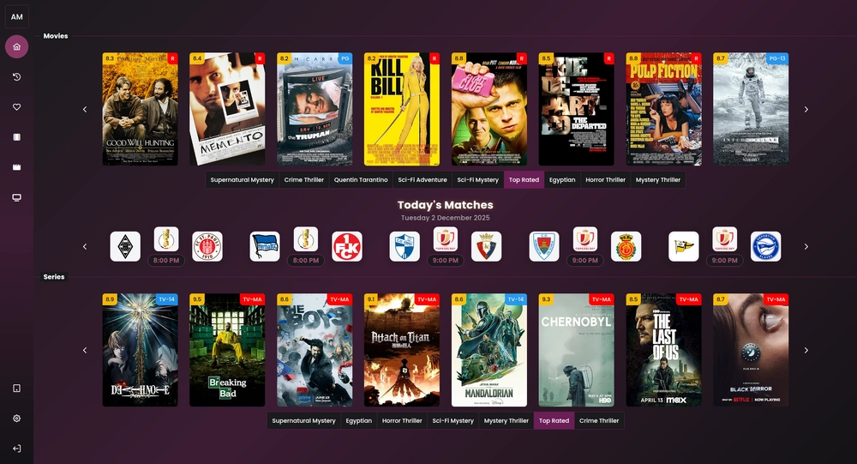Click the logout icon in sidebar
Image resolution: width=857 pixels, height=464 pixels.
(x=16, y=448)
